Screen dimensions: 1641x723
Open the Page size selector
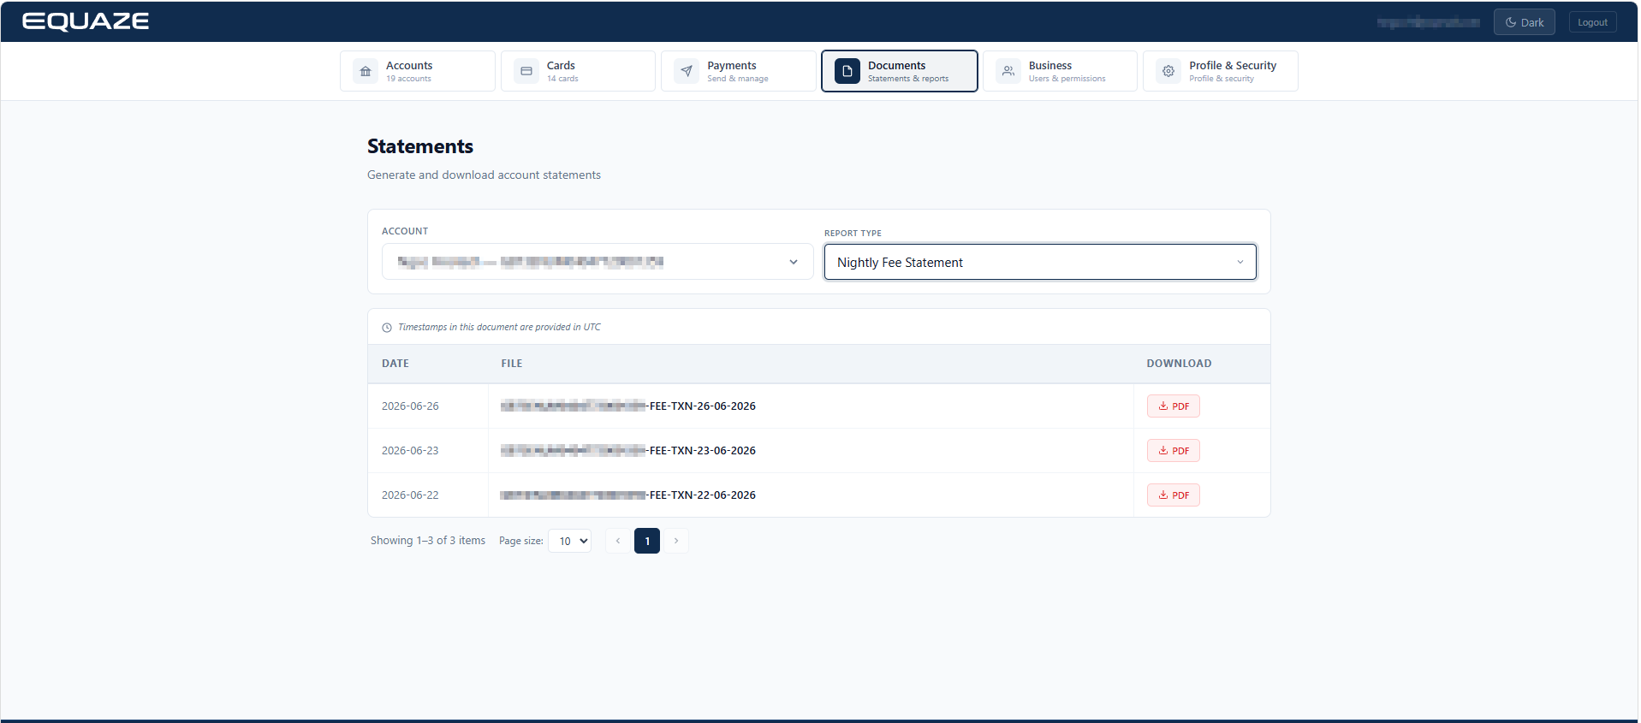pyautogui.click(x=569, y=541)
